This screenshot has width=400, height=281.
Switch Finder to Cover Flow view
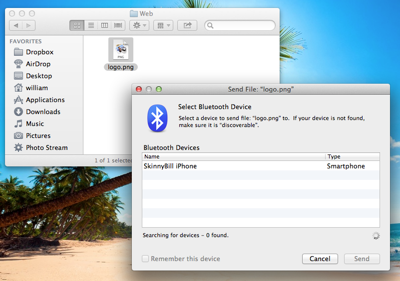pyautogui.click(x=118, y=25)
